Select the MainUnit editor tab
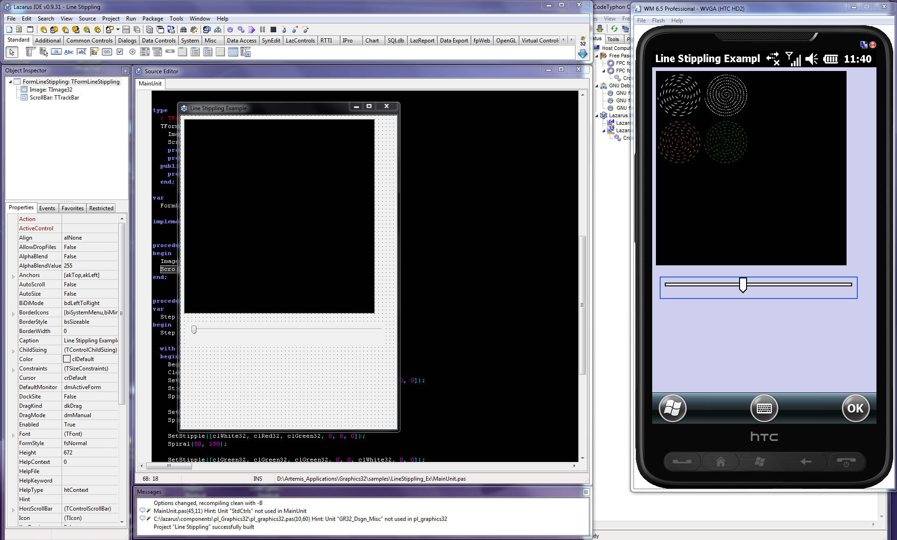897x540 pixels. pyautogui.click(x=150, y=84)
